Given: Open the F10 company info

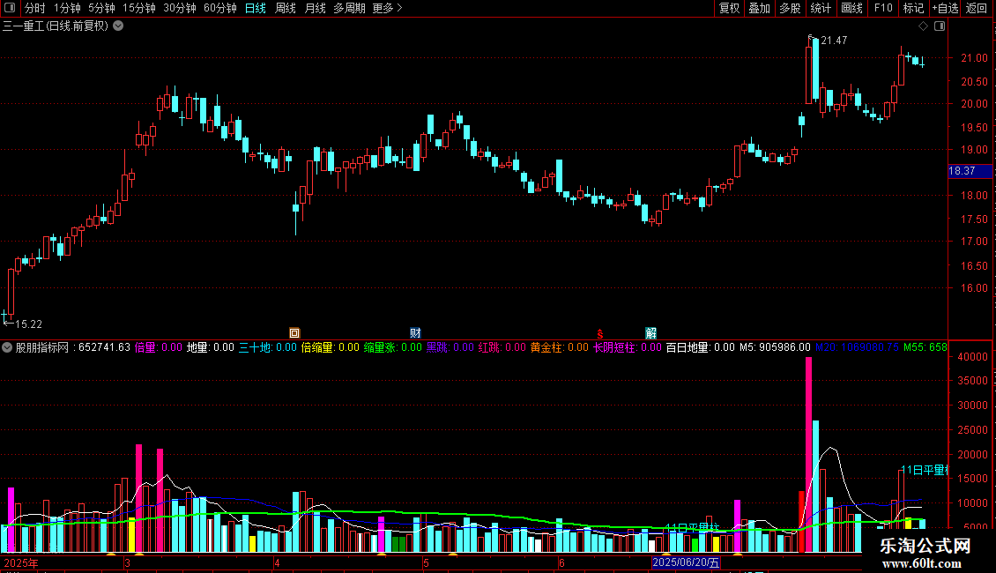Looking at the screenshot, I should click(883, 8).
